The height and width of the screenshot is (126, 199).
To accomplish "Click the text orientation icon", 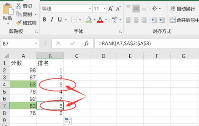I will tap(155, 9).
